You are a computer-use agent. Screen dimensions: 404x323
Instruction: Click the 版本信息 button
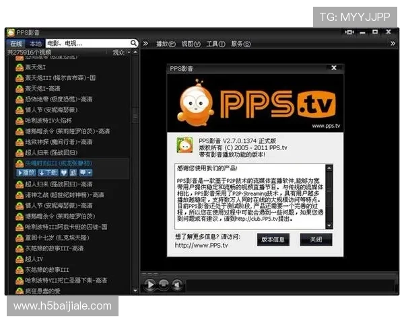(273, 240)
